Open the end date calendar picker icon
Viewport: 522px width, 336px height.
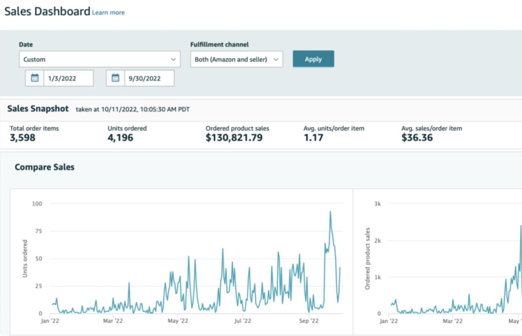115,78
